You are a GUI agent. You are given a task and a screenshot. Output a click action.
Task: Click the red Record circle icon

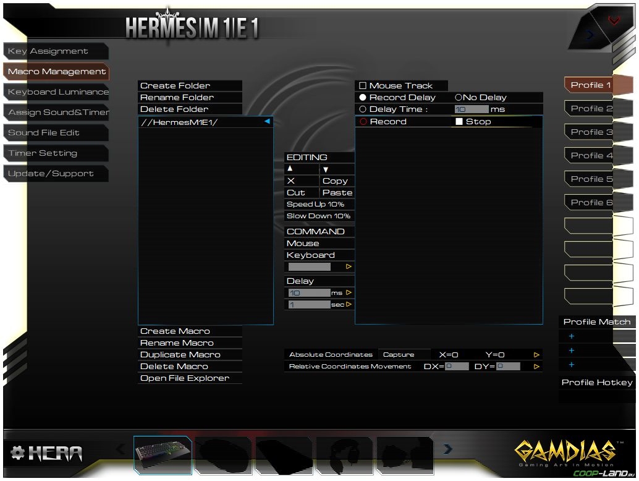click(x=363, y=121)
